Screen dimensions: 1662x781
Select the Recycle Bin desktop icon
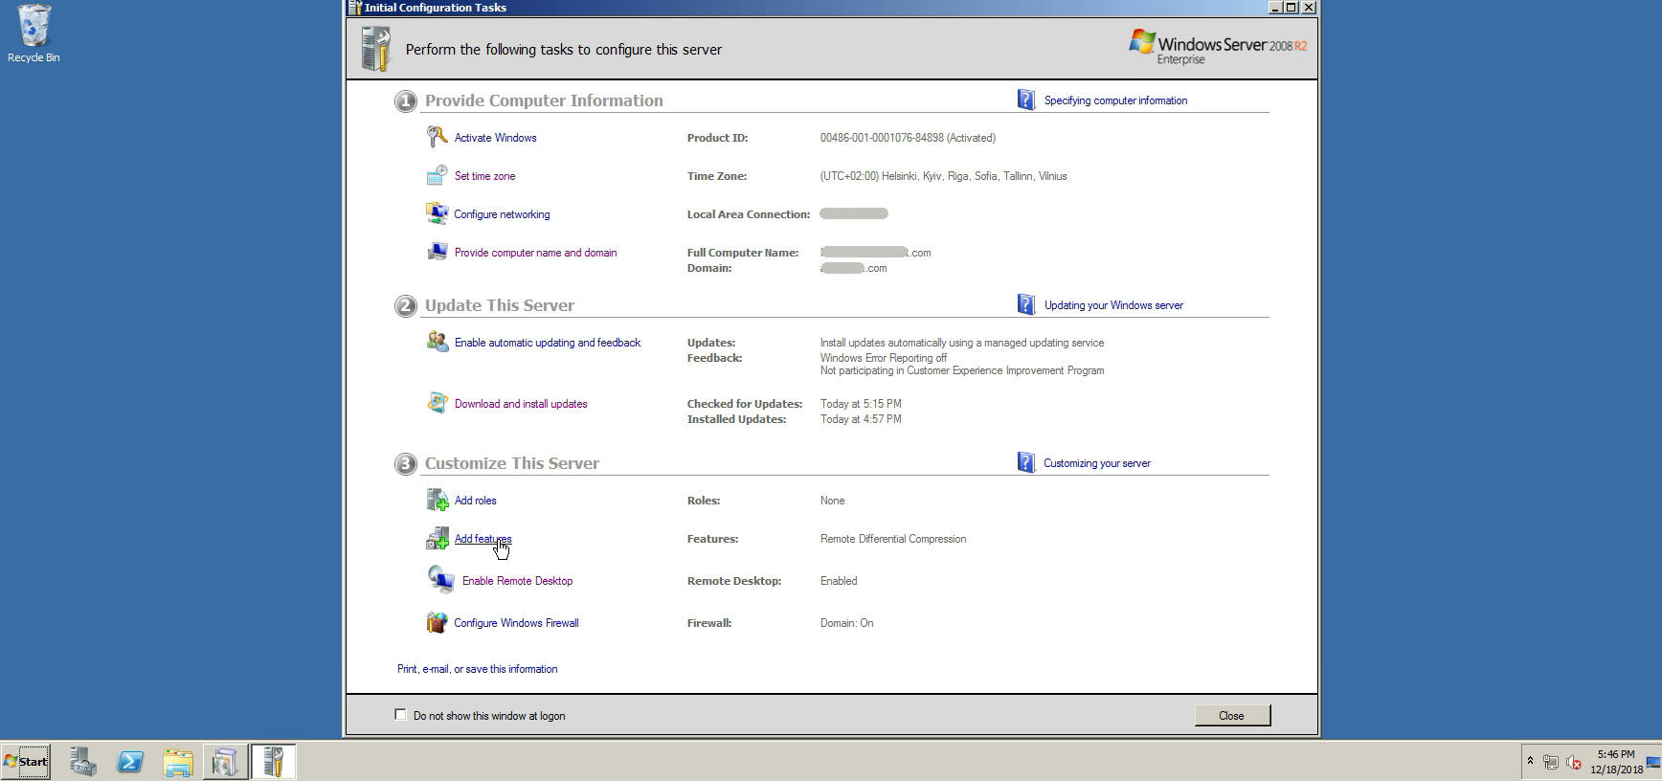coord(34,33)
